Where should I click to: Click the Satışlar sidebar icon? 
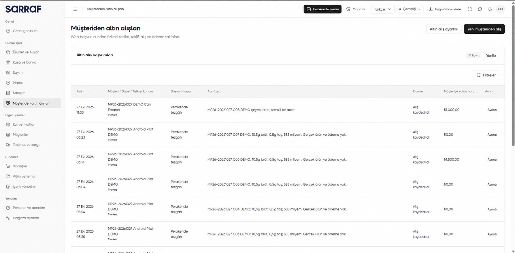pyautogui.click(x=8, y=93)
